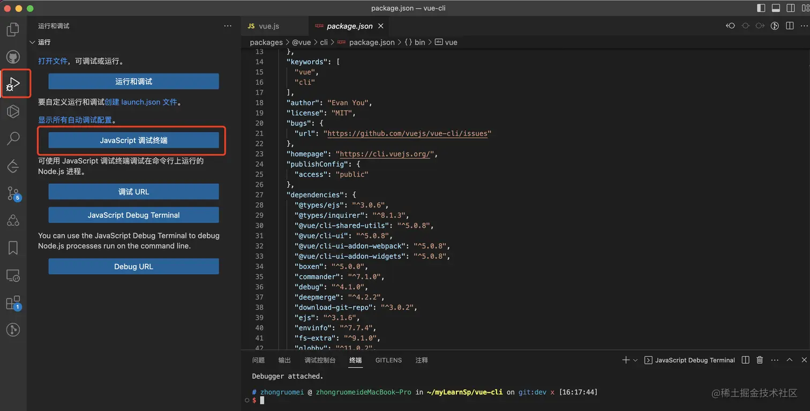The image size is (810, 411).
Task: Create a new terminal with plus icon
Action: [x=626, y=360]
